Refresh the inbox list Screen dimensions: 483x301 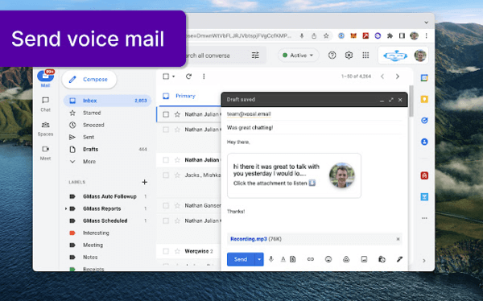(x=188, y=76)
